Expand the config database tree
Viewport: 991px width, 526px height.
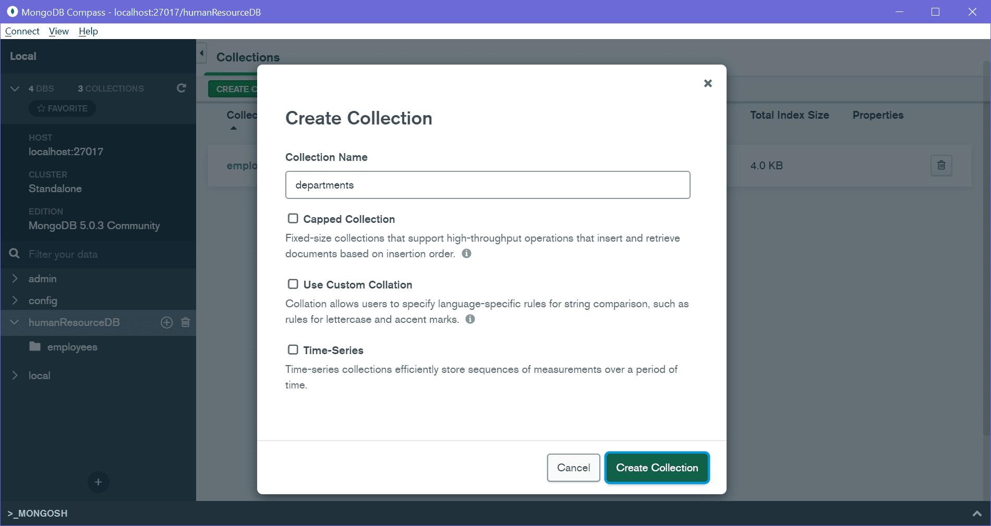[x=15, y=300]
